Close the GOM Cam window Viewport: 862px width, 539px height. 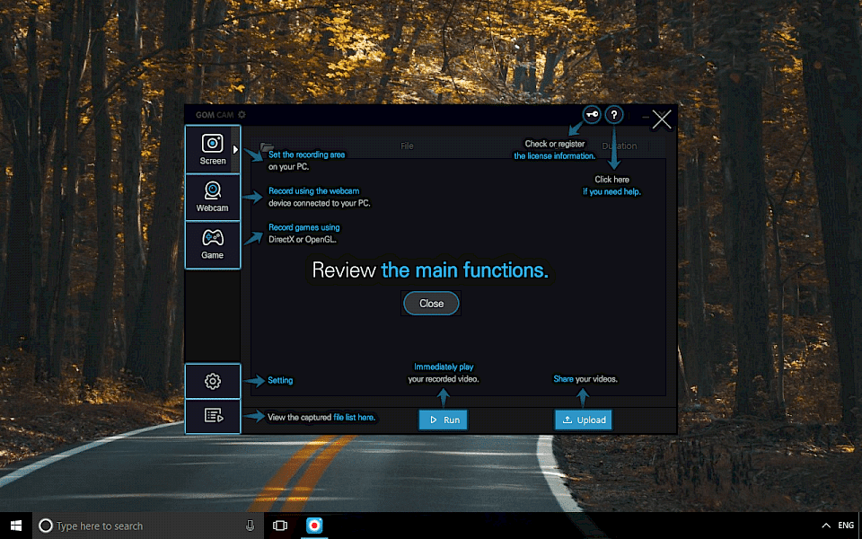coord(662,119)
